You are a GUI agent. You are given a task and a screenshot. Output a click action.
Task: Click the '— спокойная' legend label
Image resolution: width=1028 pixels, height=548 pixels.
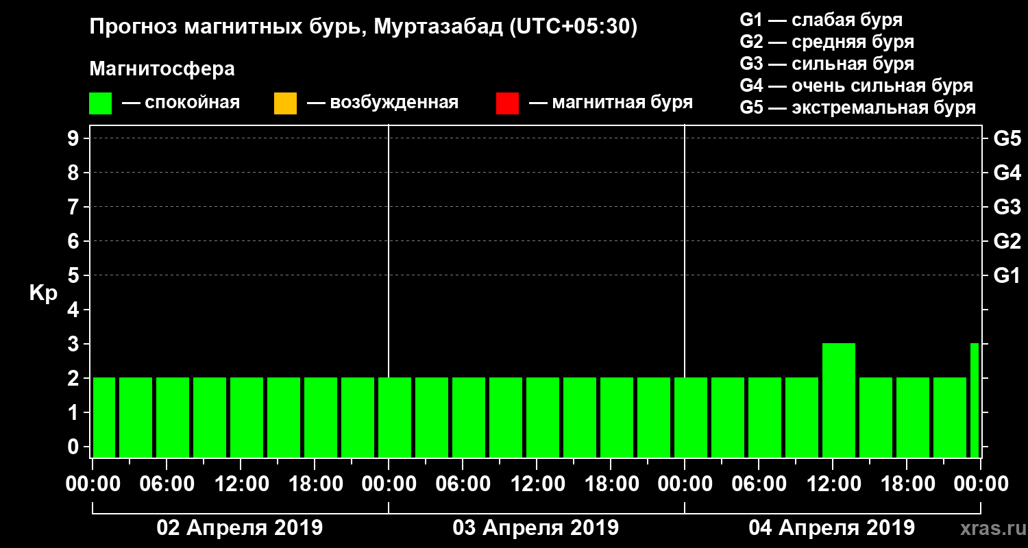[181, 103]
